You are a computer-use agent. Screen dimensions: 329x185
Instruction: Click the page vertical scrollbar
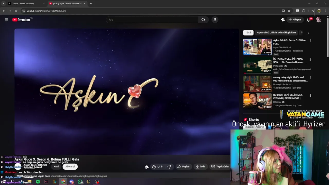(328, 37)
